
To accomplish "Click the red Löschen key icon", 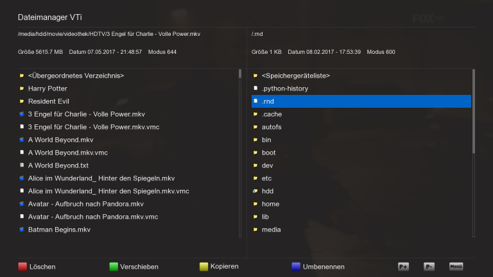I will tap(22, 266).
